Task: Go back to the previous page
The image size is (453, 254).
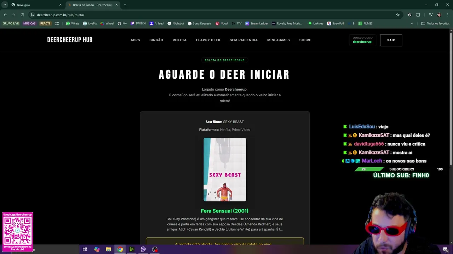Action: coord(5,15)
